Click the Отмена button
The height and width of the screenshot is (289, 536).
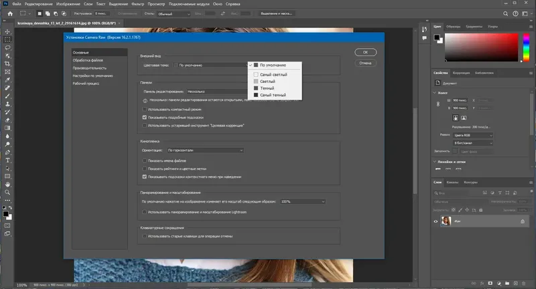(364, 63)
